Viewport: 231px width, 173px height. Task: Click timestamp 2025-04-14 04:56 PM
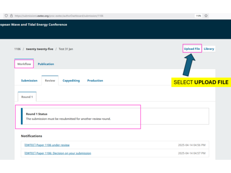tap(192, 145)
